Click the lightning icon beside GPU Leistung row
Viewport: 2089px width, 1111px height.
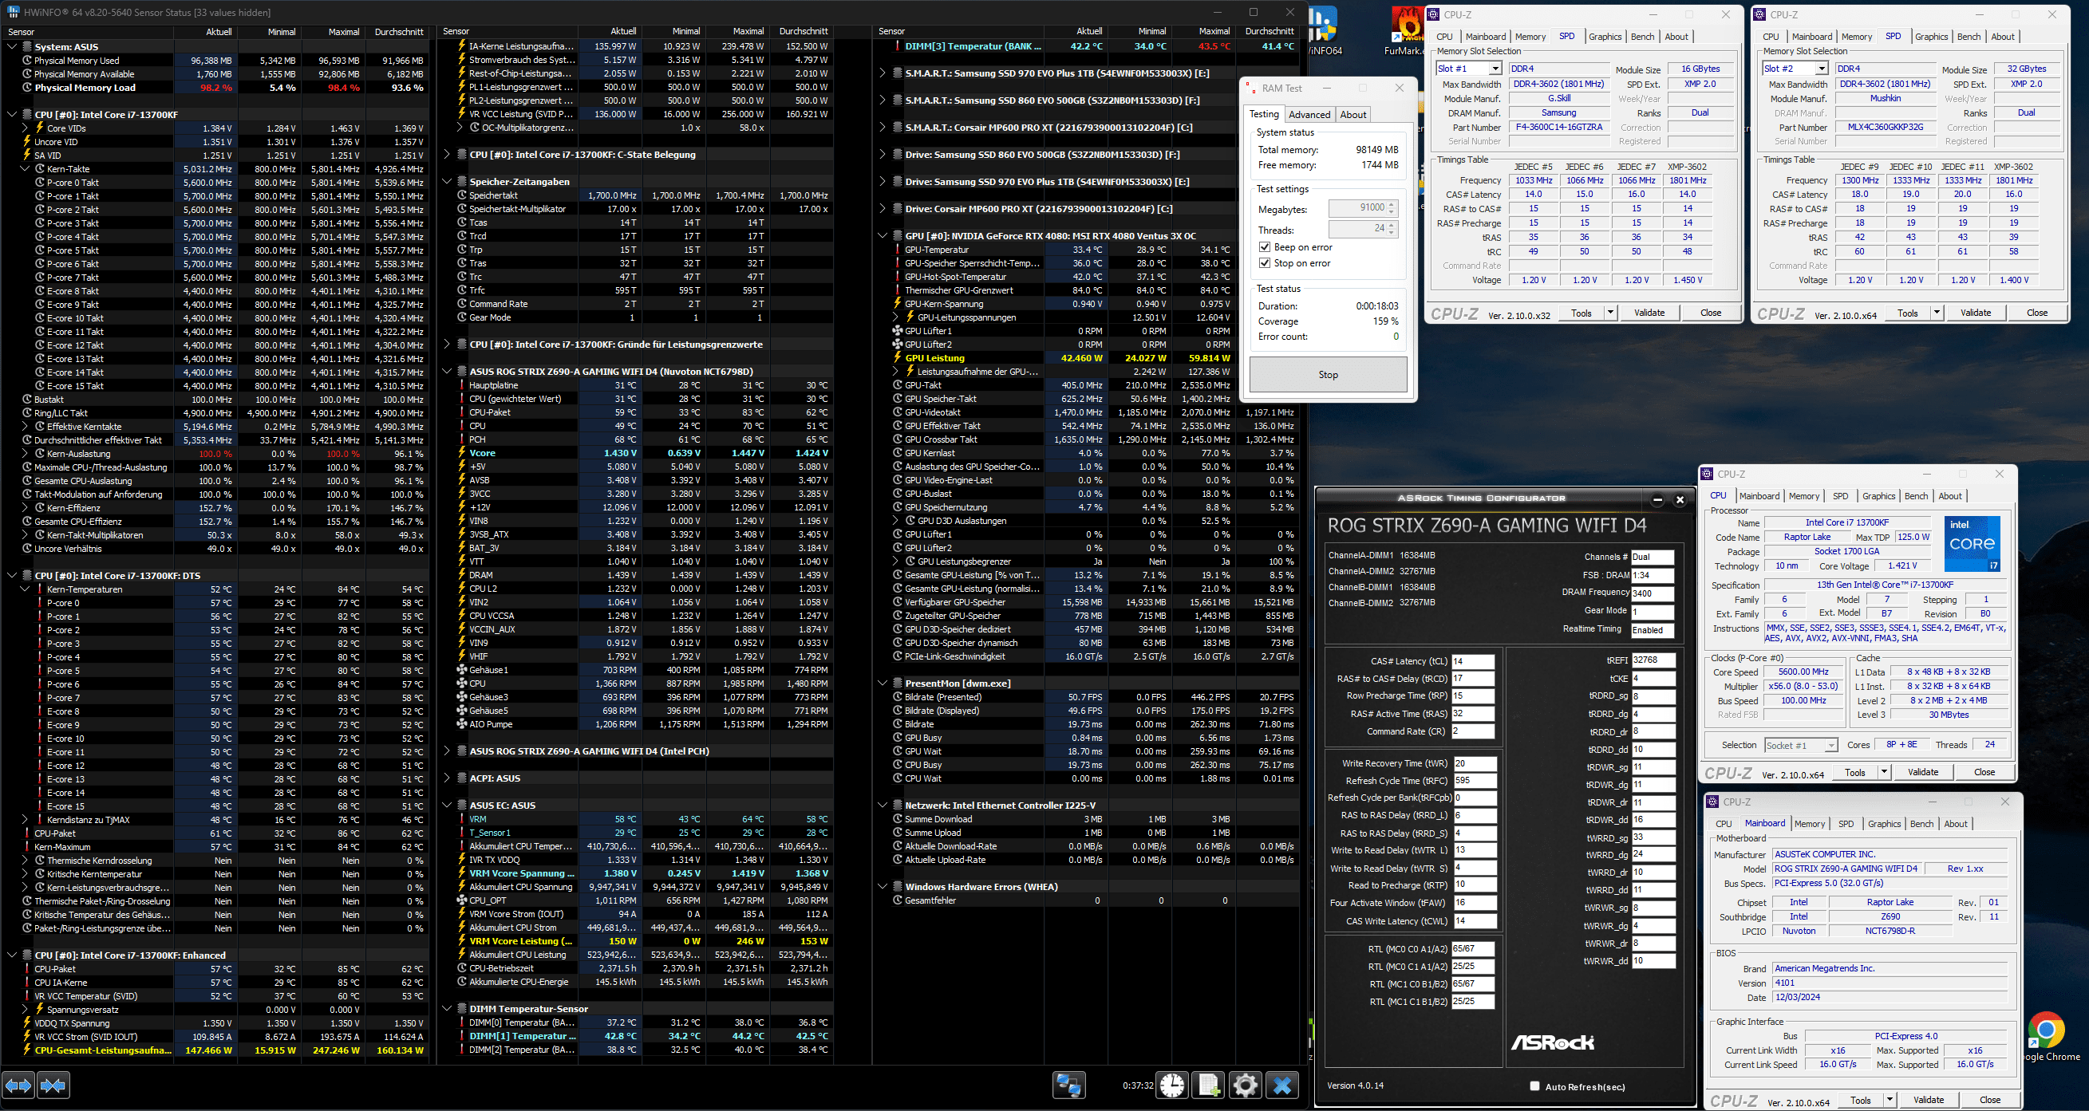tap(897, 358)
